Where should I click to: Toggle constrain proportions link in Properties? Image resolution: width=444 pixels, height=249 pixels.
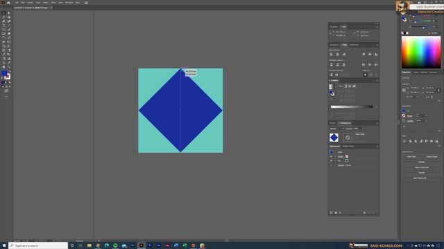point(438,90)
